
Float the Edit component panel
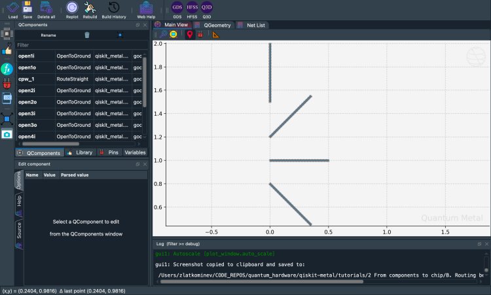point(137,164)
